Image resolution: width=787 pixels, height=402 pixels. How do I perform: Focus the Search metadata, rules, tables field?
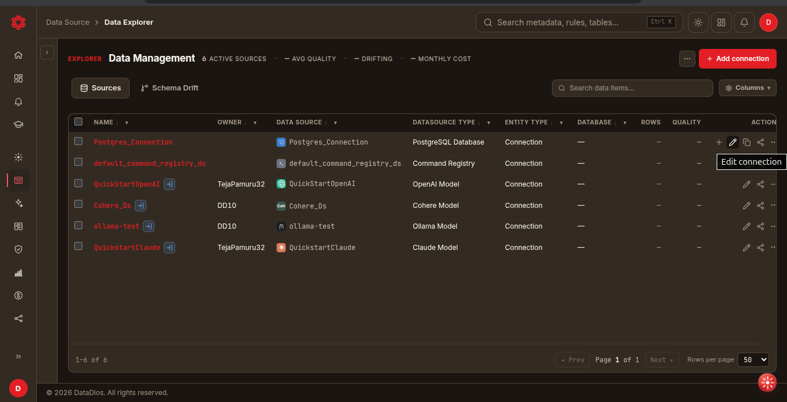580,22
